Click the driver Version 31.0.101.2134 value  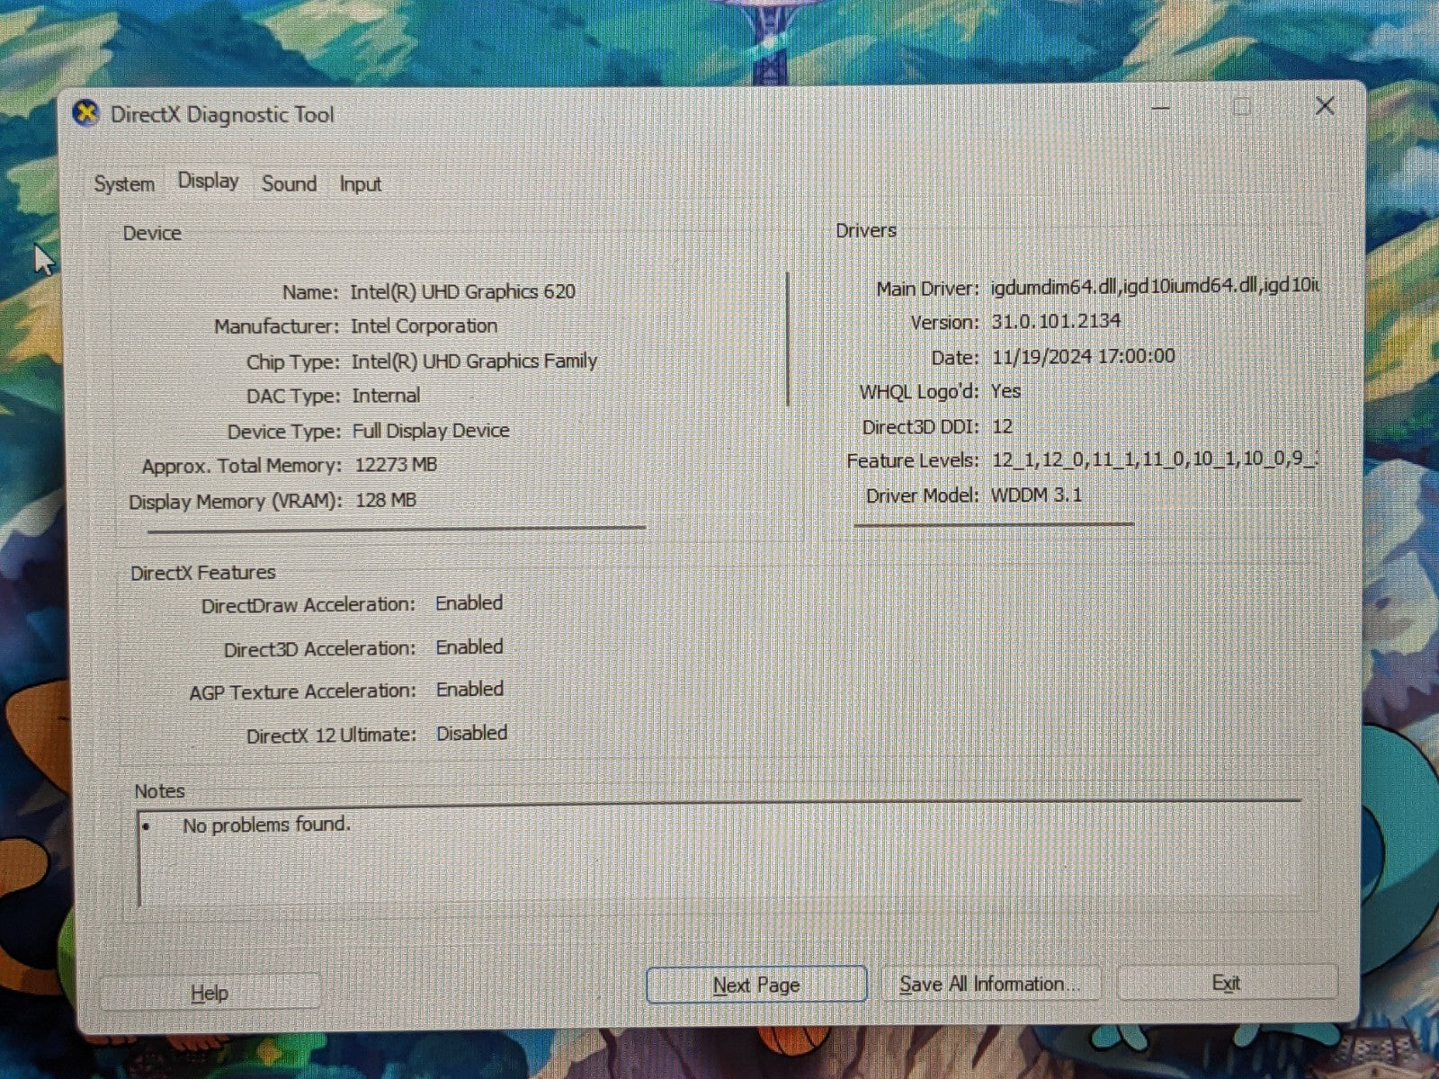(x=1056, y=321)
